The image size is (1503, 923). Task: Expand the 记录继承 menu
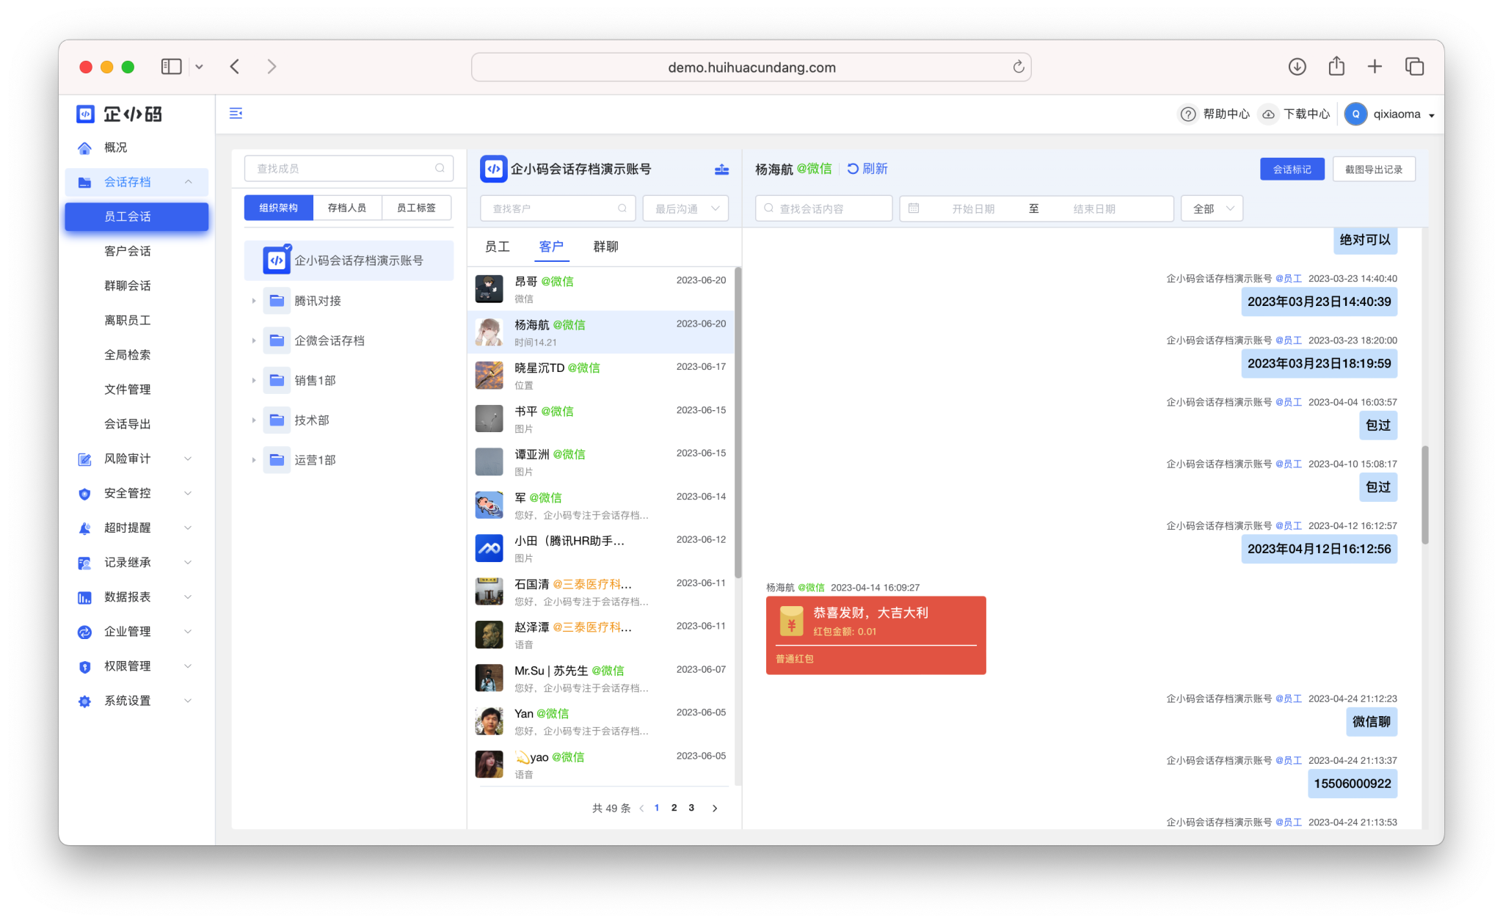coord(189,562)
